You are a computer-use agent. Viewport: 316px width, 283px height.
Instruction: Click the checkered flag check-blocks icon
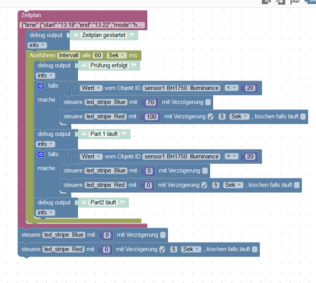coord(295,2)
